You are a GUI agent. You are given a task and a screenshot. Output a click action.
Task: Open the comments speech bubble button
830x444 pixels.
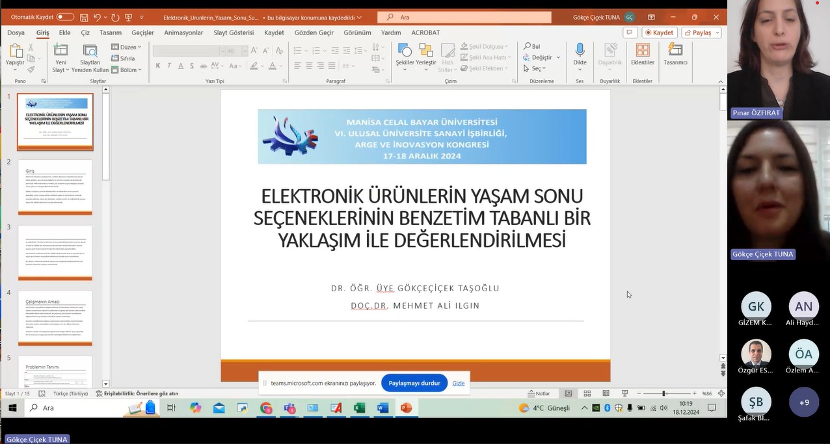point(629,33)
